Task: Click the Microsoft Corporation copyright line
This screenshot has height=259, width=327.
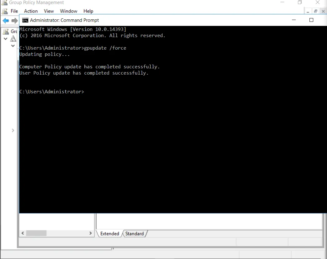Action: [93, 36]
